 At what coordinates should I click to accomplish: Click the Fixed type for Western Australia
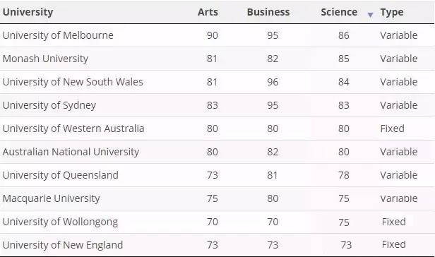coord(392,128)
